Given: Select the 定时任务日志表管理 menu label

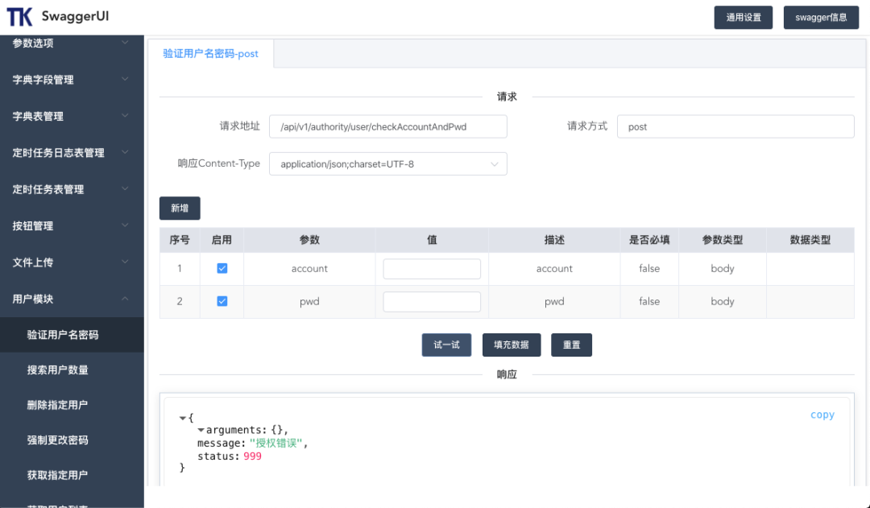Looking at the screenshot, I should (58, 153).
